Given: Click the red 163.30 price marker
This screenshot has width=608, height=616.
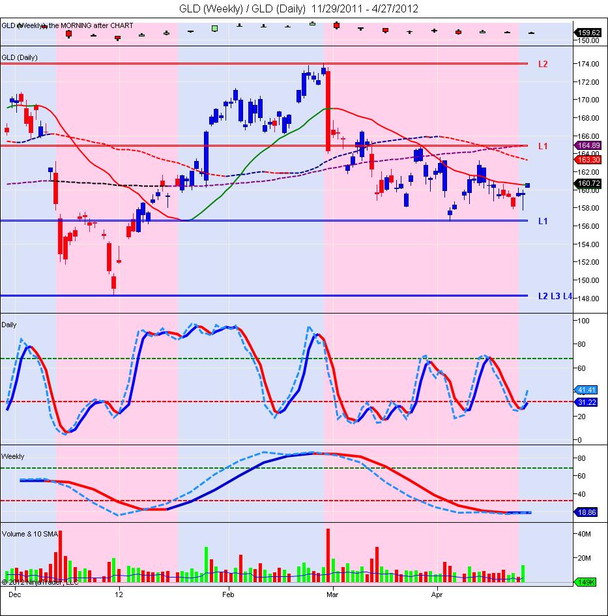Looking at the screenshot, I should [588, 160].
